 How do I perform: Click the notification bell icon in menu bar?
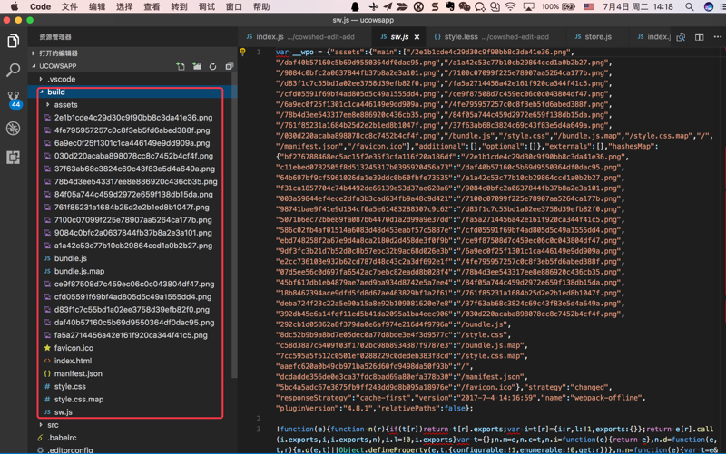(x=355, y=6)
